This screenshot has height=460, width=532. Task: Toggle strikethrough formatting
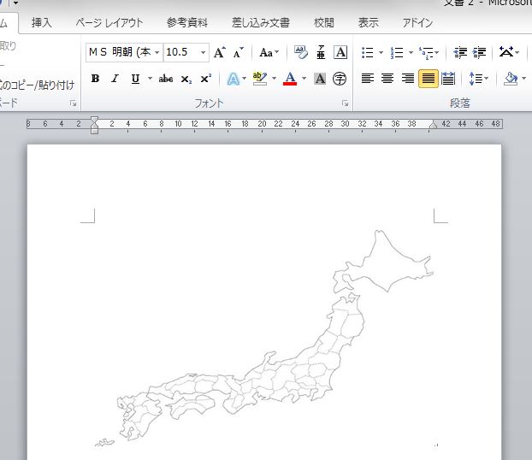click(166, 79)
